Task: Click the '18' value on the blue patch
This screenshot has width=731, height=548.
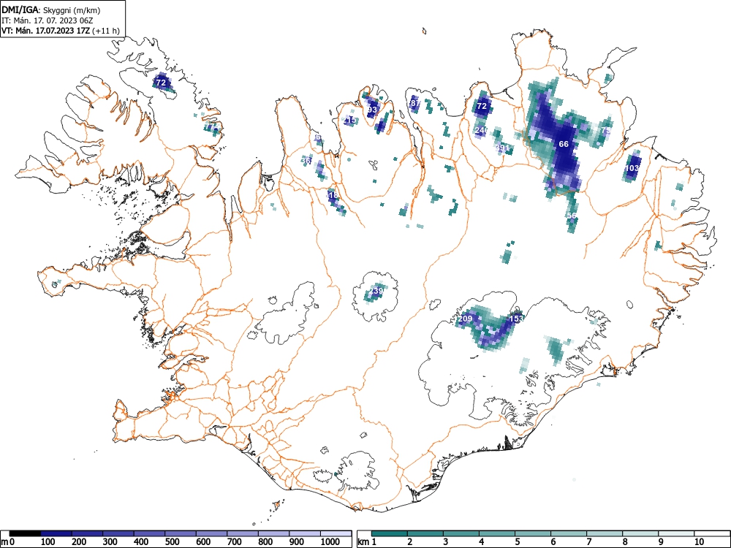Action: [333, 196]
